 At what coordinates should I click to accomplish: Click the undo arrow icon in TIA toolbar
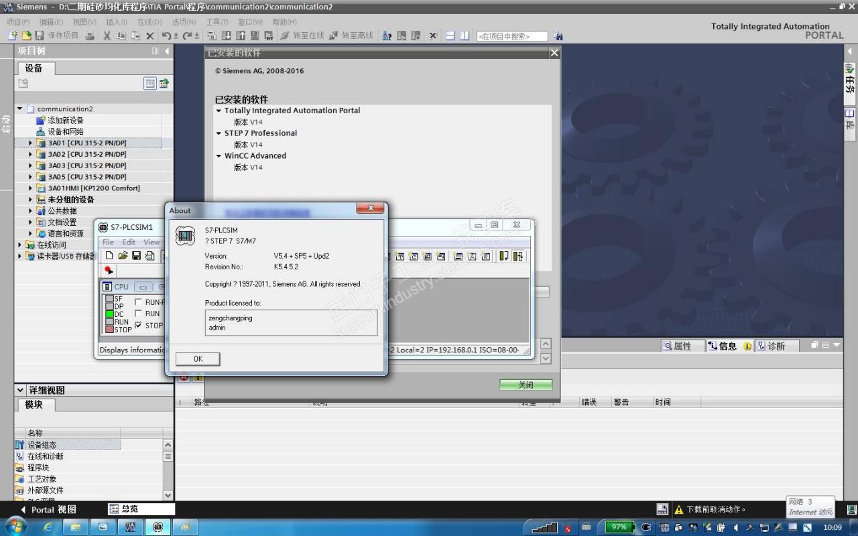(x=167, y=36)
